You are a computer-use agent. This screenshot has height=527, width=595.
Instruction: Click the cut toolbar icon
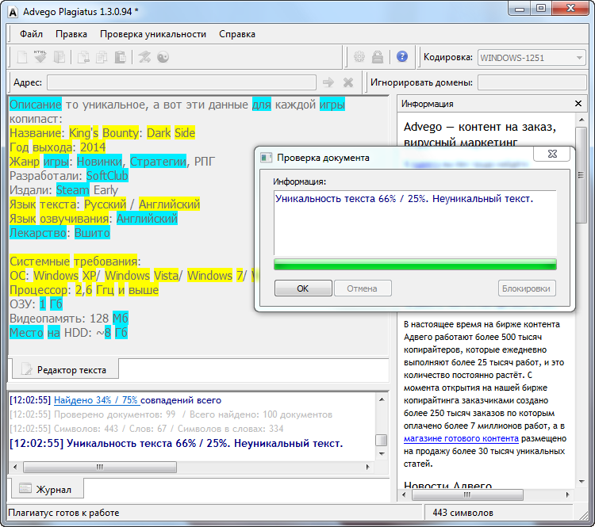coord(83,57)
